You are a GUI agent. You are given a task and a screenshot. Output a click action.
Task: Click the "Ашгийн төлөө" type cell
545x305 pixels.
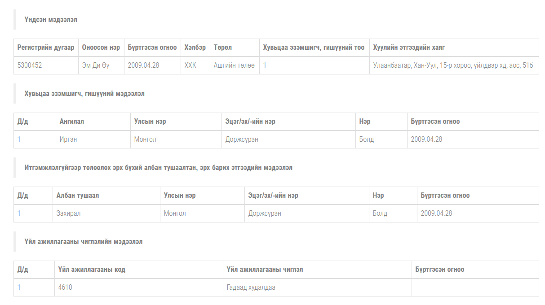pyautogui.click(x=234, y=65)
